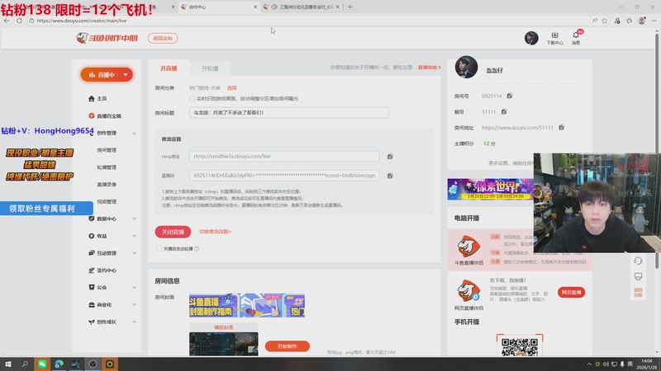Click the red 关闭直播 button
The width and height of the screenshot is (661, 371).
pos(173,232)
